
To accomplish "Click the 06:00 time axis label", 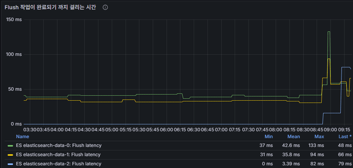I will [x=167, y=130].
